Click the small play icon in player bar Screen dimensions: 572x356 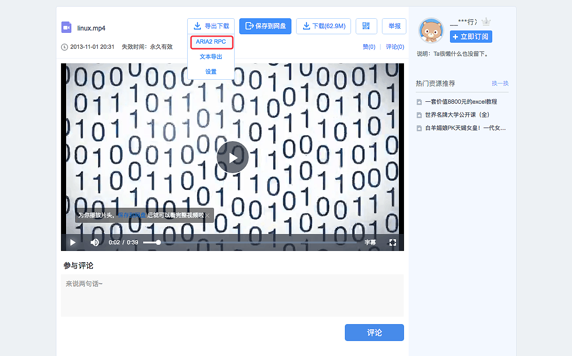73,242
